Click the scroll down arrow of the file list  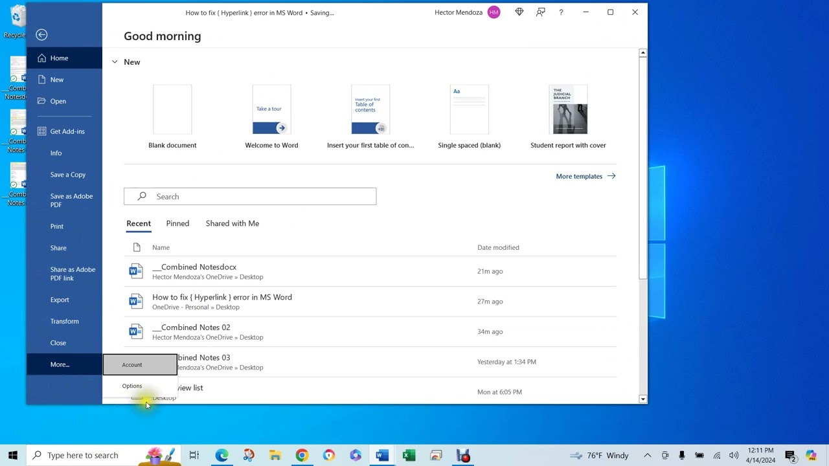pyautogui.click(x=642, y=399)
